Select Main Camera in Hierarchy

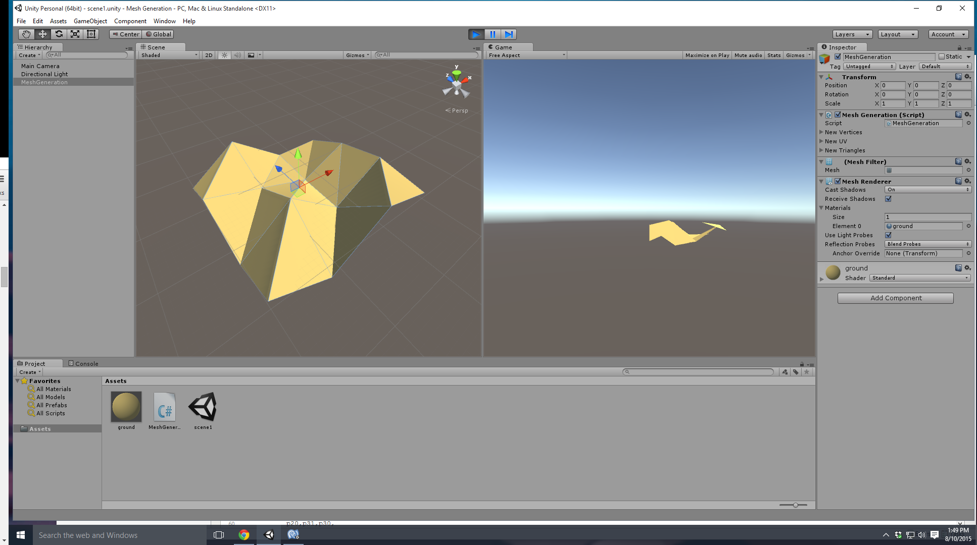click(x=40, y=66)
